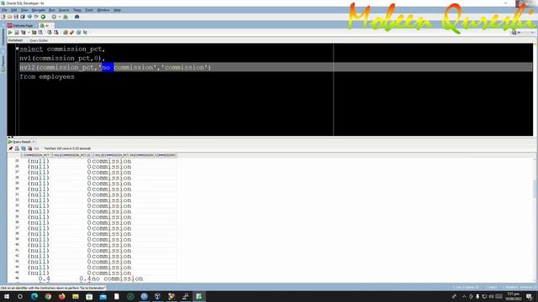Image resolution: width=538 pixels, height=302 pixels.
Task: Open the Run menu
Action: tap(52, 10)
